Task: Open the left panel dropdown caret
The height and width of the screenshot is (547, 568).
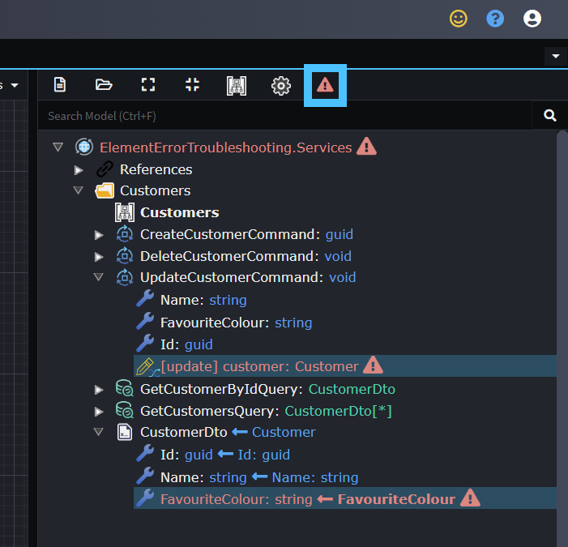Action: coord(15,85)
